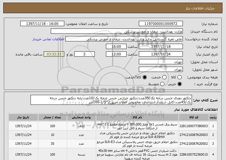
Task: Click the remaining days field showing 3
Action: pos(85,54)
